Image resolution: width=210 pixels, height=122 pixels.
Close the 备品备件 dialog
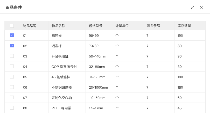tap(201, 8)
